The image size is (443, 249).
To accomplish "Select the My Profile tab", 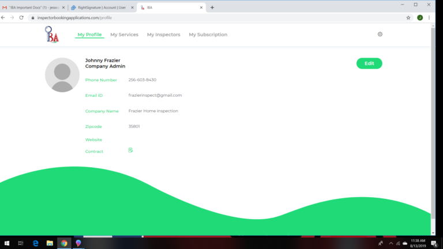I will (89, 35).
